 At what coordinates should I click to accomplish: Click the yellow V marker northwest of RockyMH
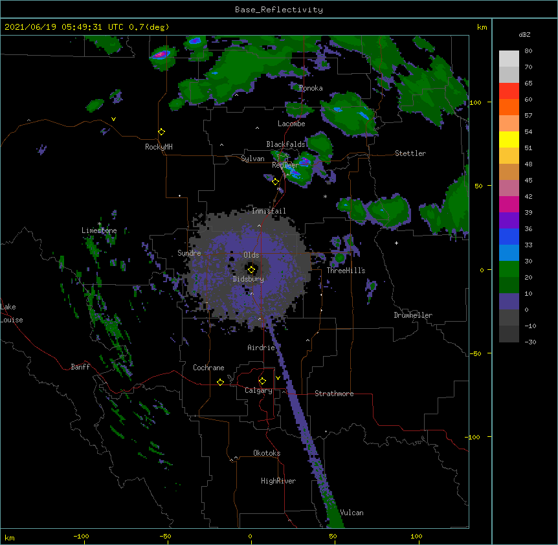pyautogui.click(x=113, y=119)
